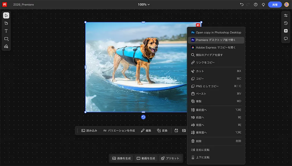
Task: Select the rectangle Shape tool
Action: coord(6,38)
